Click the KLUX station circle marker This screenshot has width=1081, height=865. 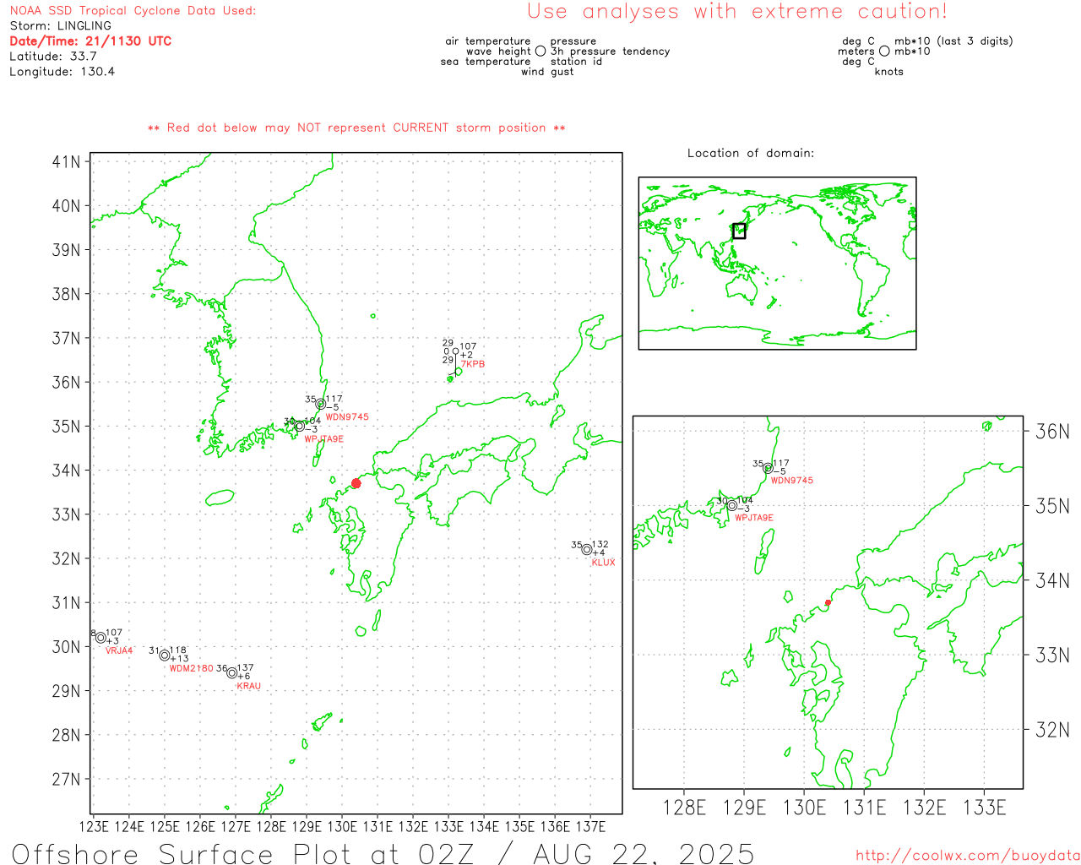(x=587, y=550)
